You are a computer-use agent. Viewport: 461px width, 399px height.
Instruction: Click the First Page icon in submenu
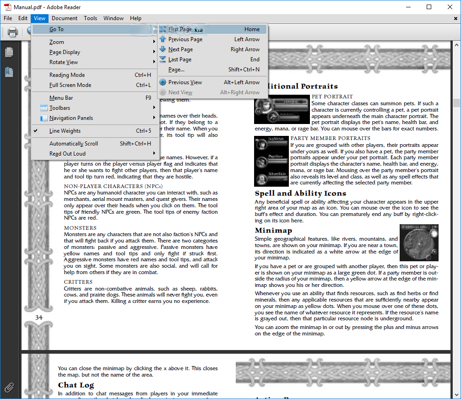coord(163,29)
